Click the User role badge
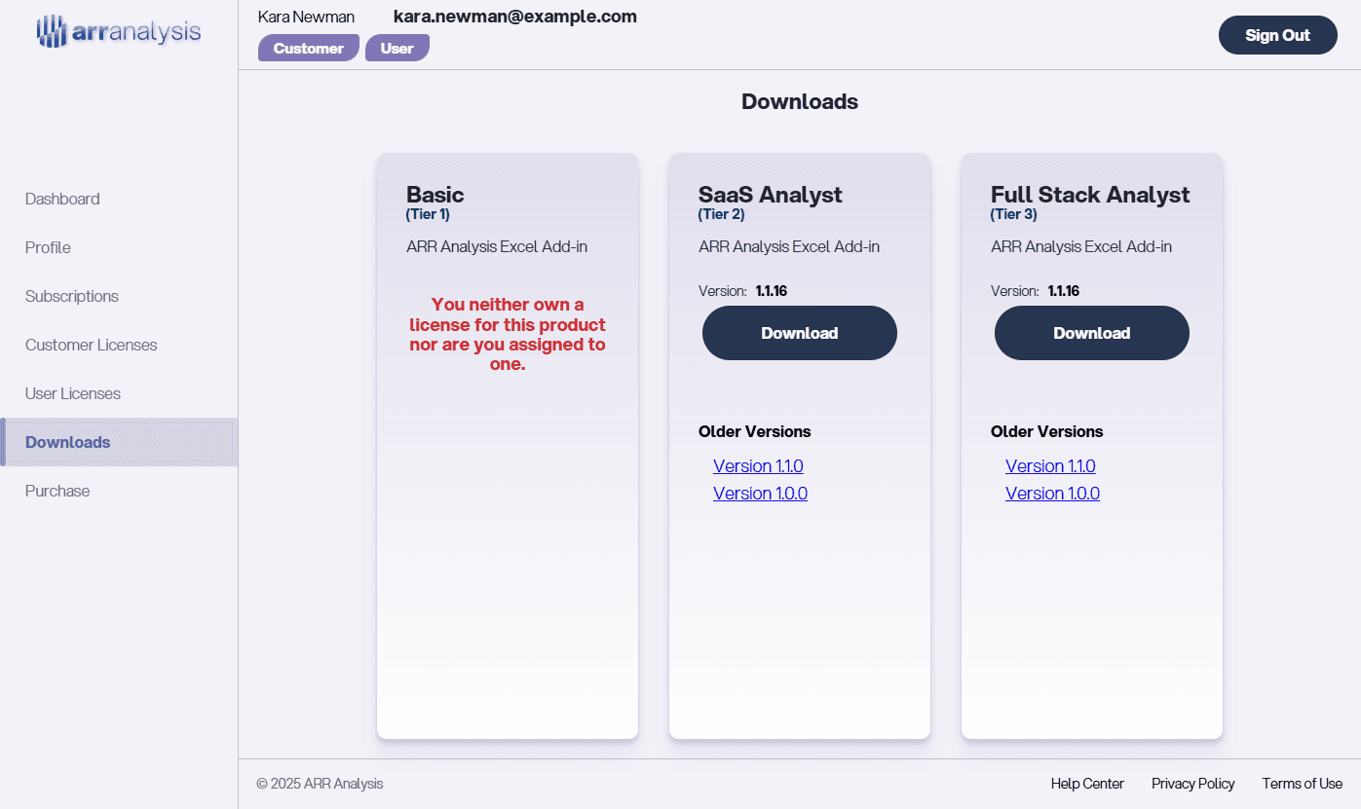Image resolution: width=1361 pixels, height=809 pixels. [x=397, y=47]
